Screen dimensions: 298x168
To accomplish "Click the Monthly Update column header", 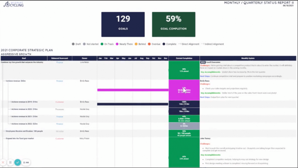I will pos(248,58).
